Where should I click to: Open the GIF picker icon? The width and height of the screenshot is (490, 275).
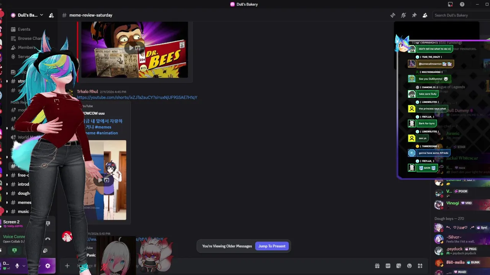pyautogui.click(x=388, y=266)
